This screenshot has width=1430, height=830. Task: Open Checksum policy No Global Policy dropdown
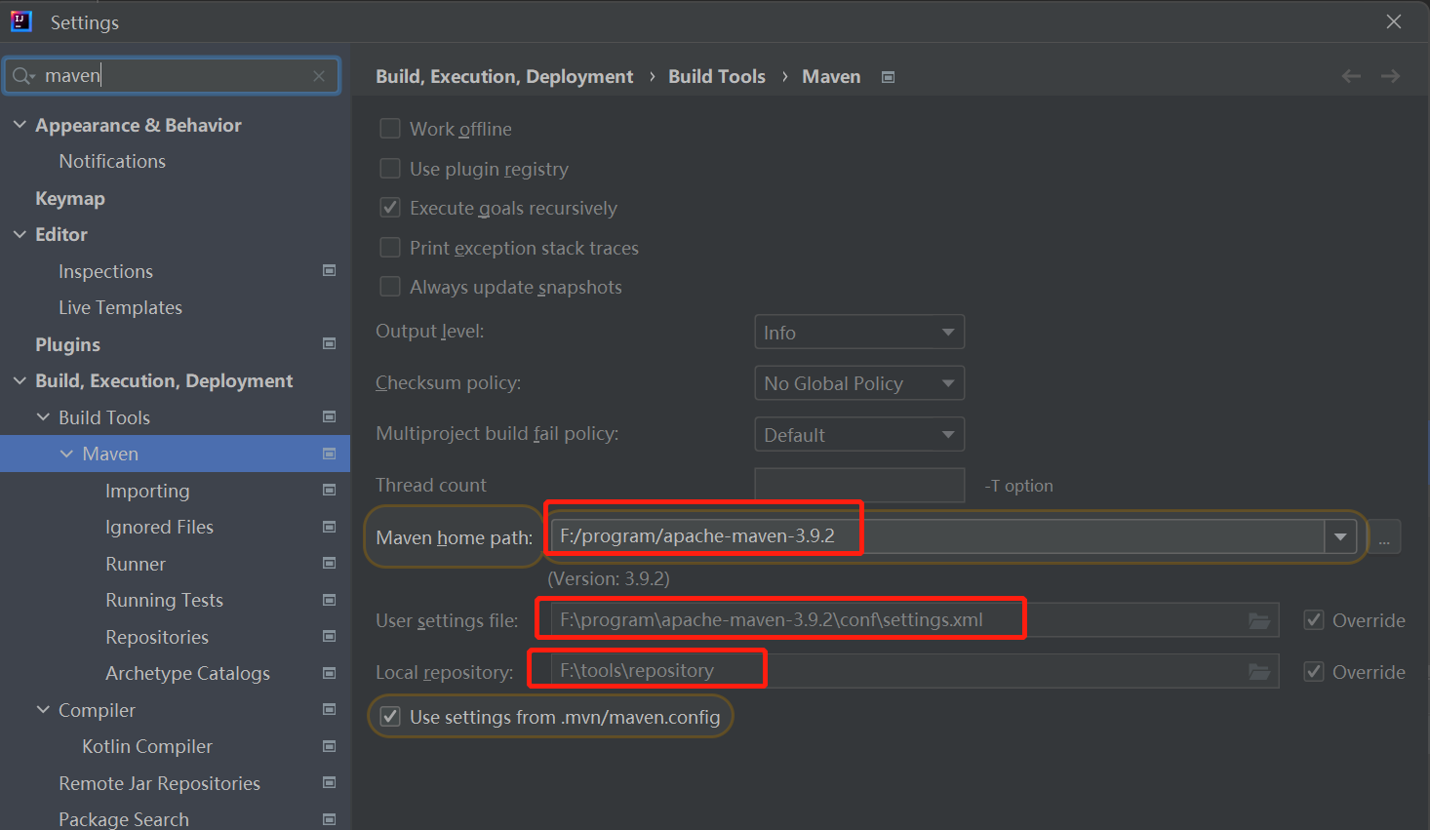(859, 383)
